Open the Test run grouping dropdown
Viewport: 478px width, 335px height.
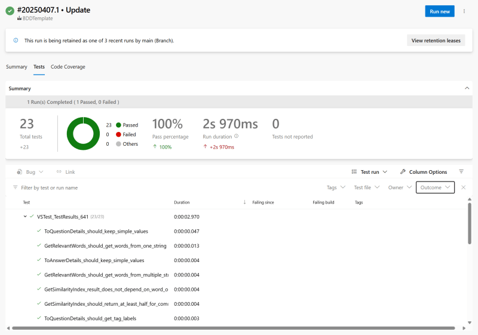tap(369, 172)
